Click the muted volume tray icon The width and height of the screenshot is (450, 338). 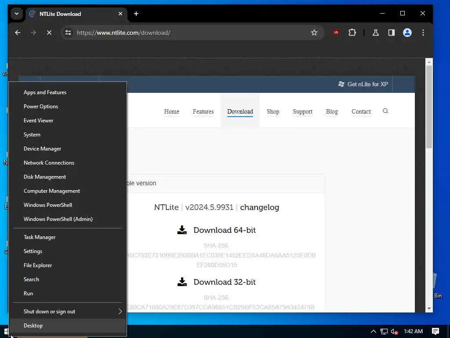click(395, 331)
